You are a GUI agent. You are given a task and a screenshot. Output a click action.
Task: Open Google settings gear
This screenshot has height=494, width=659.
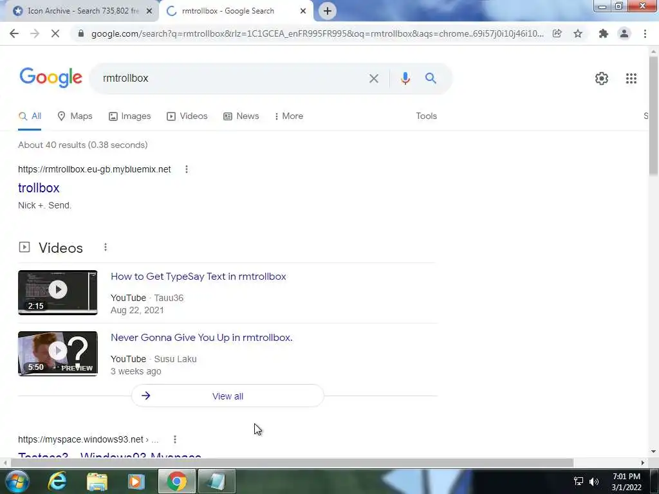[602, 78]
